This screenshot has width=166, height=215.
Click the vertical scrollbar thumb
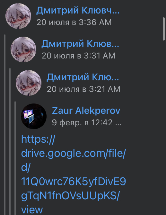[164, 29]
